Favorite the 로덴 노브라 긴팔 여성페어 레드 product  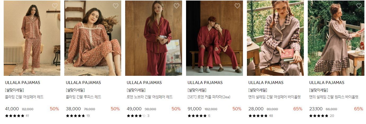pyautogui.click(x=177, y=6)
